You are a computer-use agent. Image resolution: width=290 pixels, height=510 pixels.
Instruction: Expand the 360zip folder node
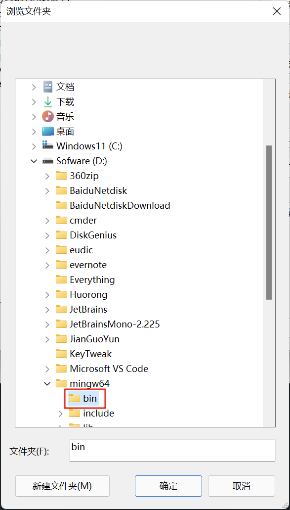tap(47, 176)
